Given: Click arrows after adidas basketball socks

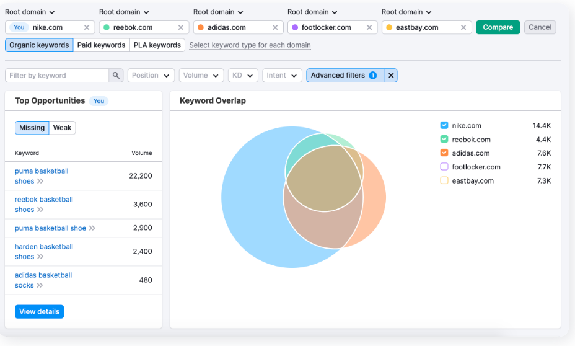Looking at the screenshot, I should (x=40, y=285).
